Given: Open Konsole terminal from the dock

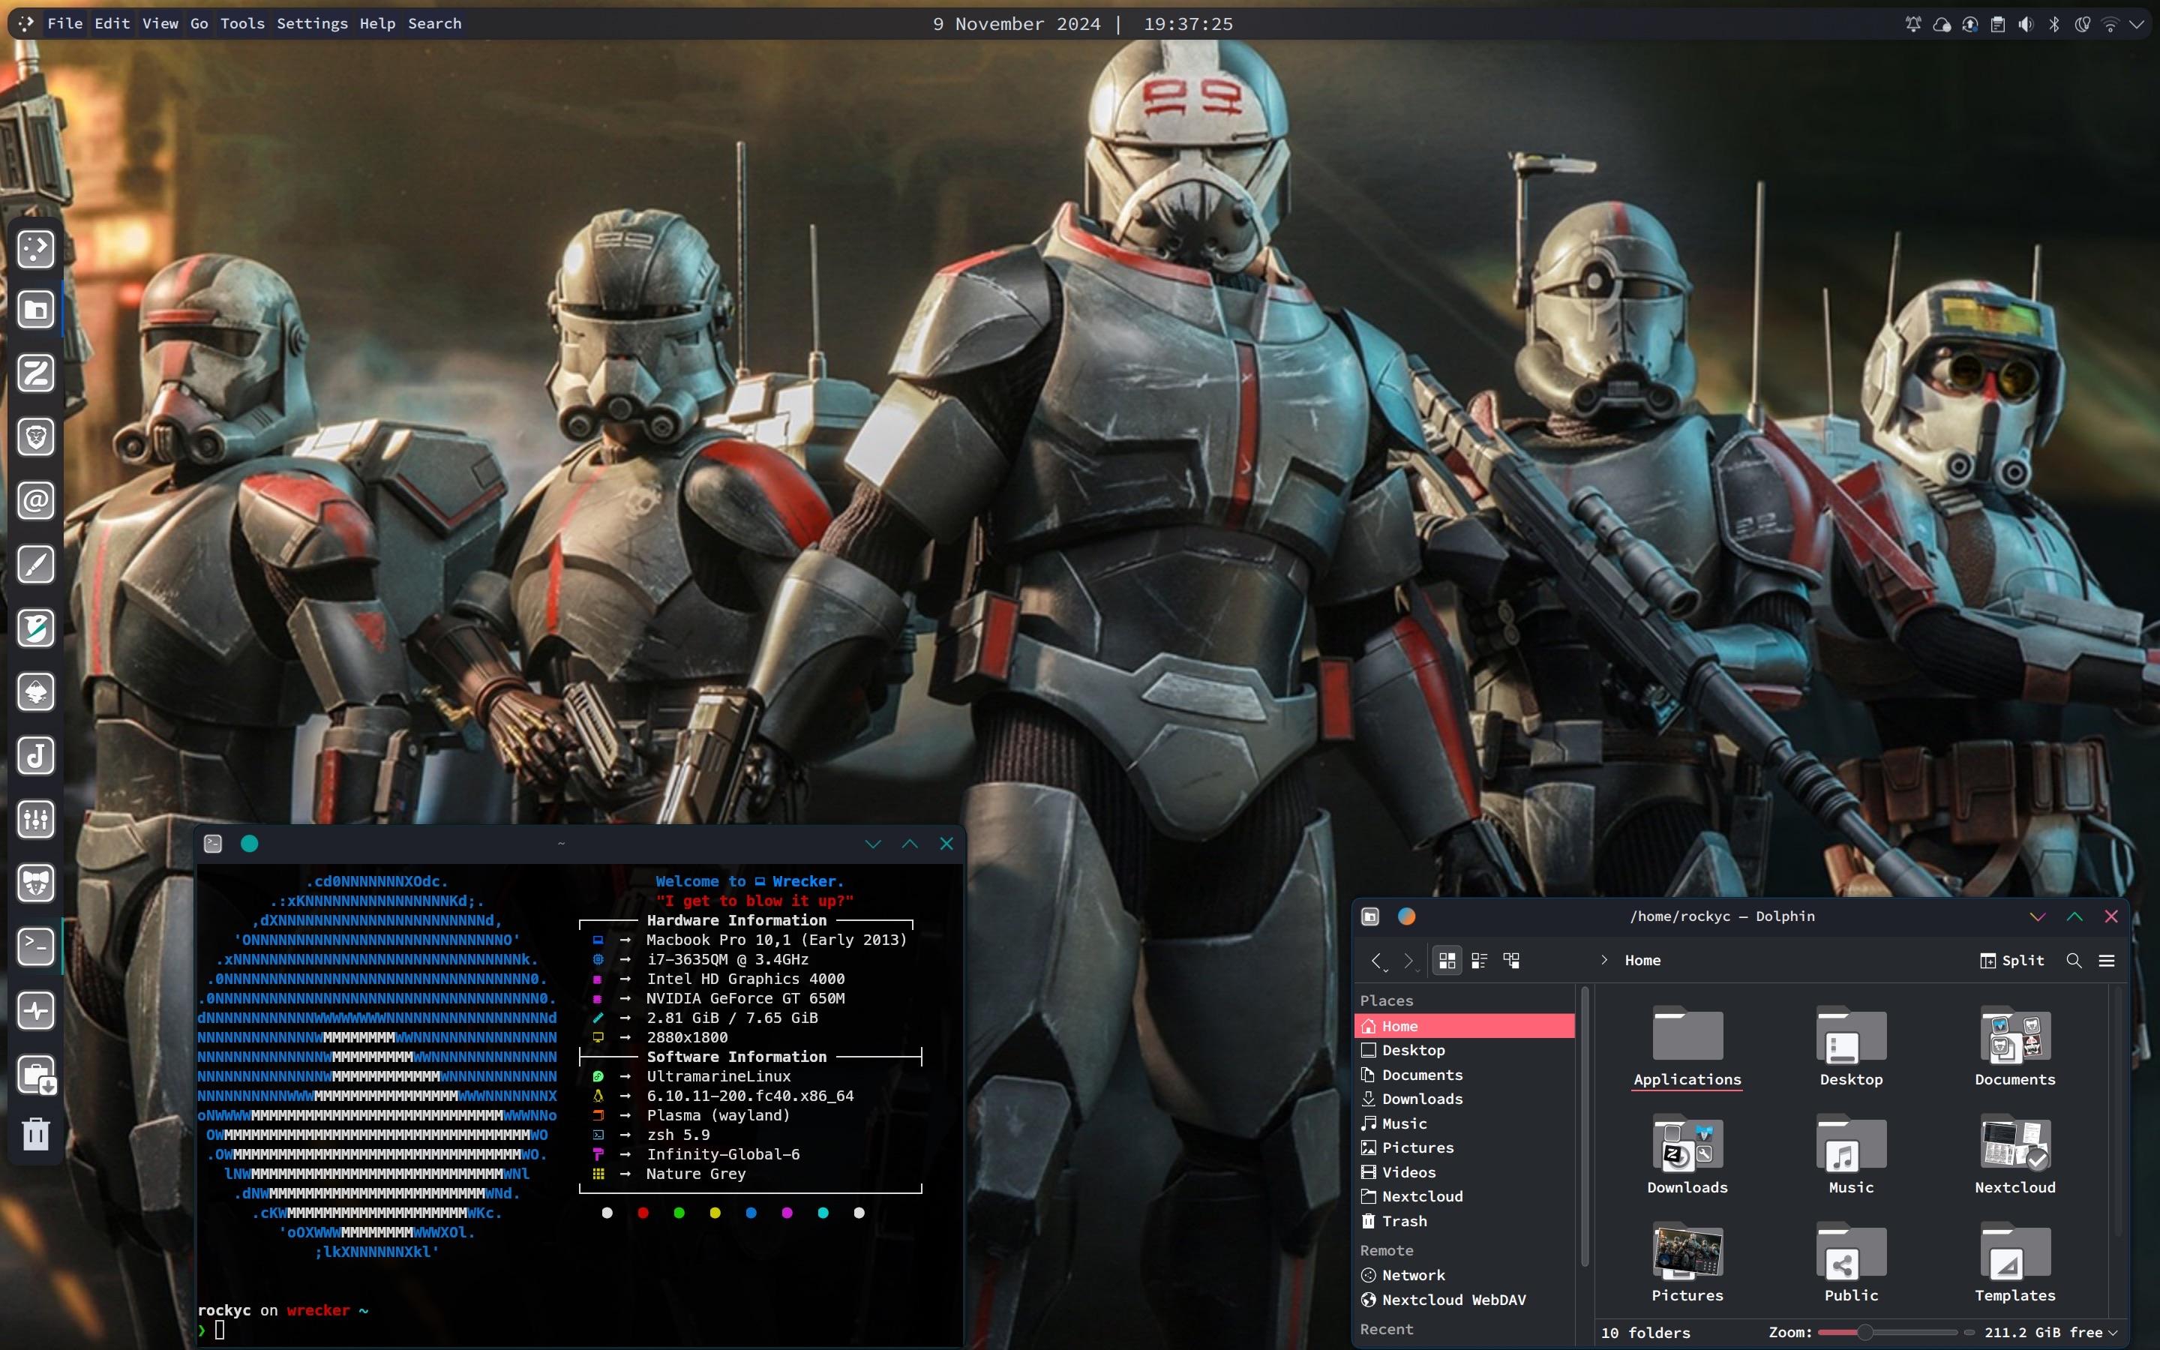Looking at the screenshot, I should coord(36,946).
